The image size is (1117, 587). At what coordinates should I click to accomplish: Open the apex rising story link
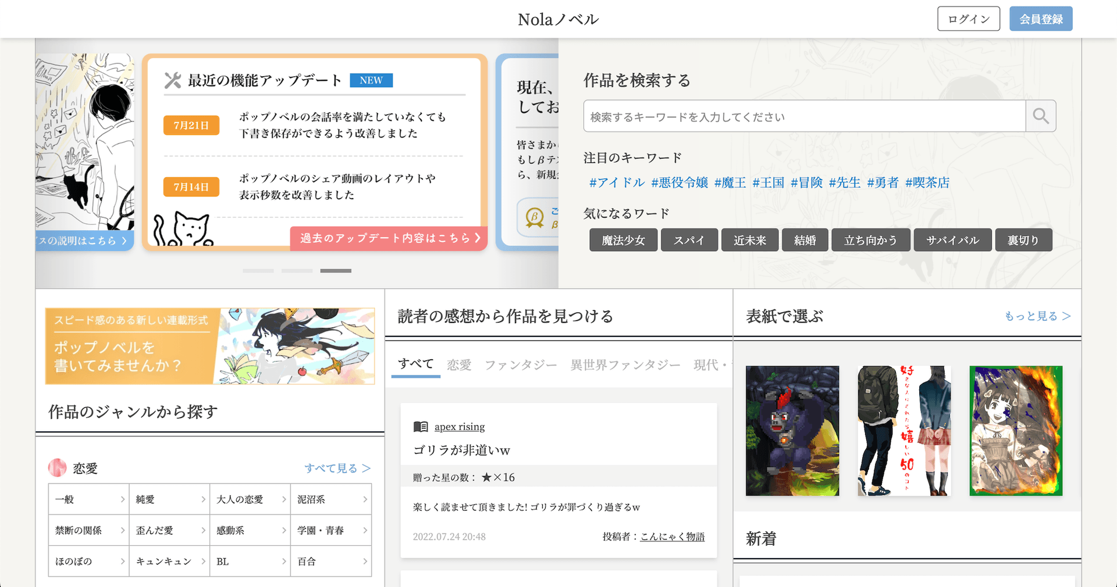point(460,426)
